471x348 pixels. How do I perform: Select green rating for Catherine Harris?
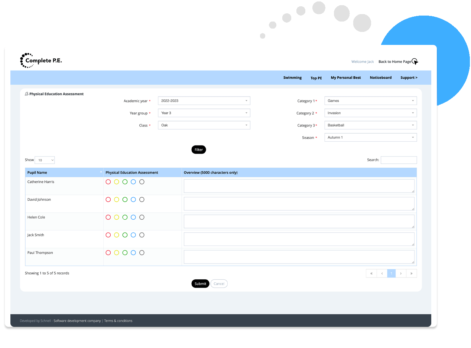pos(125,182)
